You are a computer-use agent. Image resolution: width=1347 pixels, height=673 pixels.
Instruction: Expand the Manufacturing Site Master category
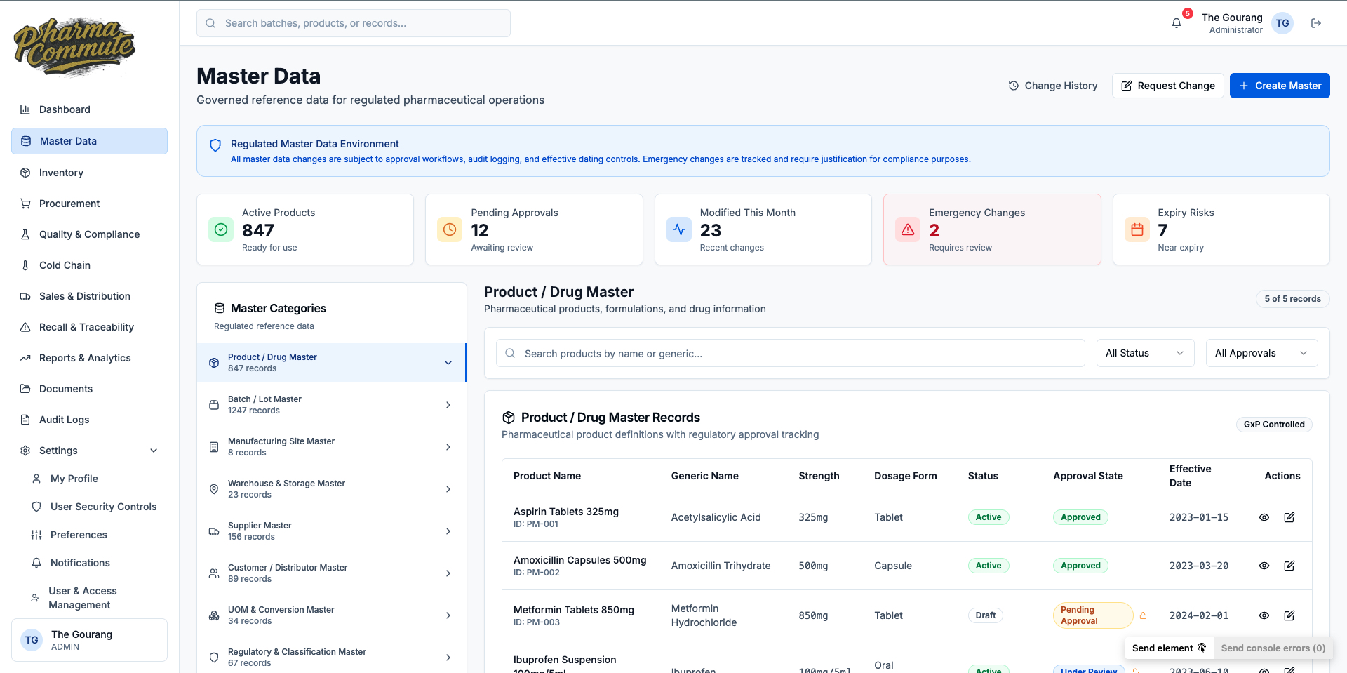[x=448, y=447]
